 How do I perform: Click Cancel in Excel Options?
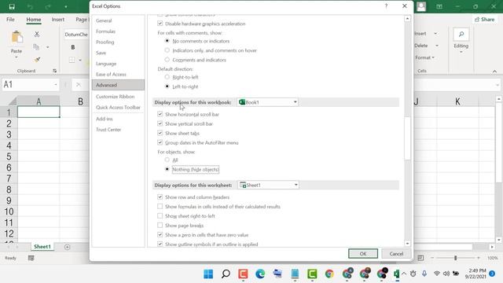click(396, 253)
